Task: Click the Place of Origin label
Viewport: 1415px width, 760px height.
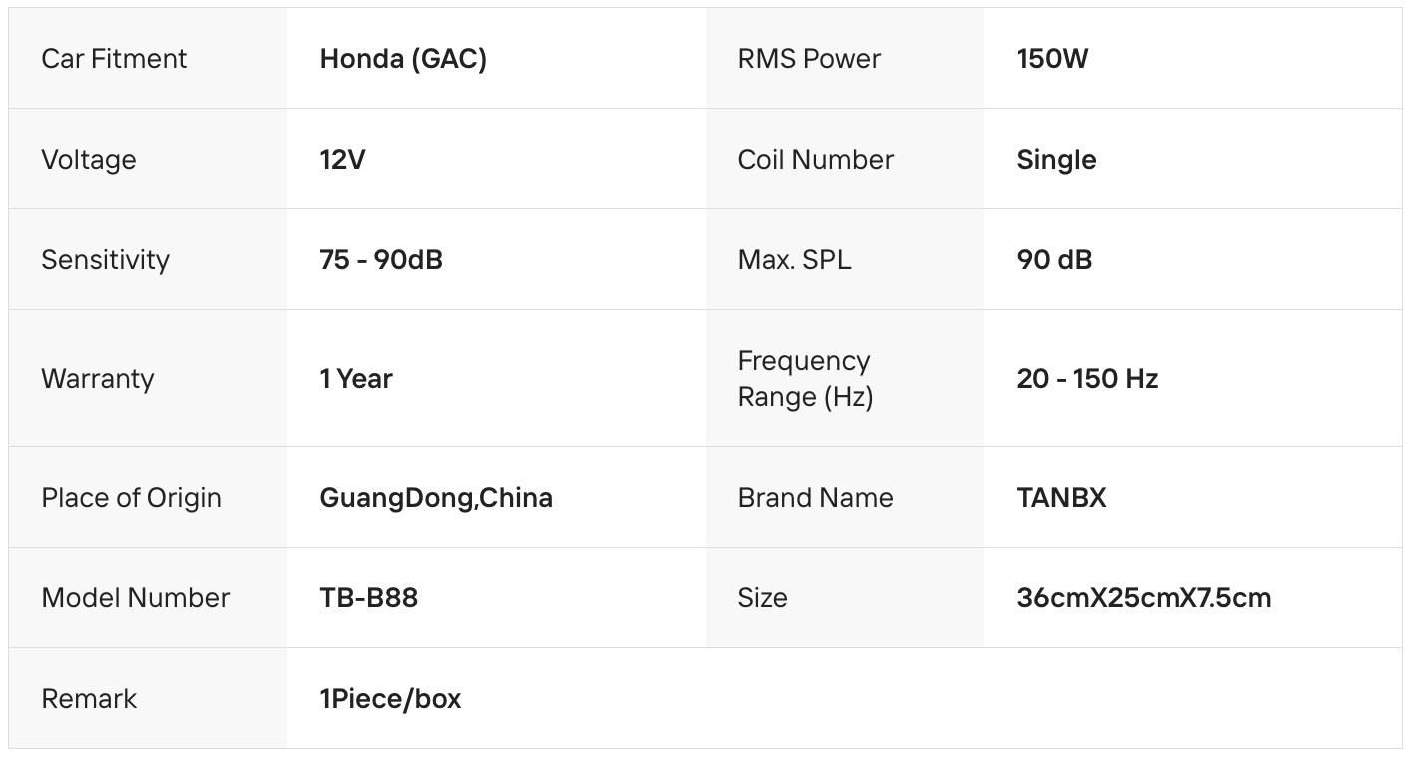Action: click(131, 498)
